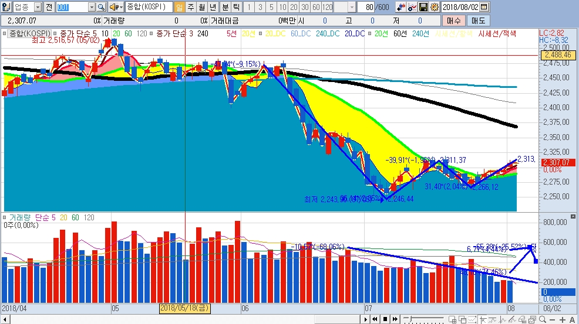Open chart settings gear icon

coord(434,7)
